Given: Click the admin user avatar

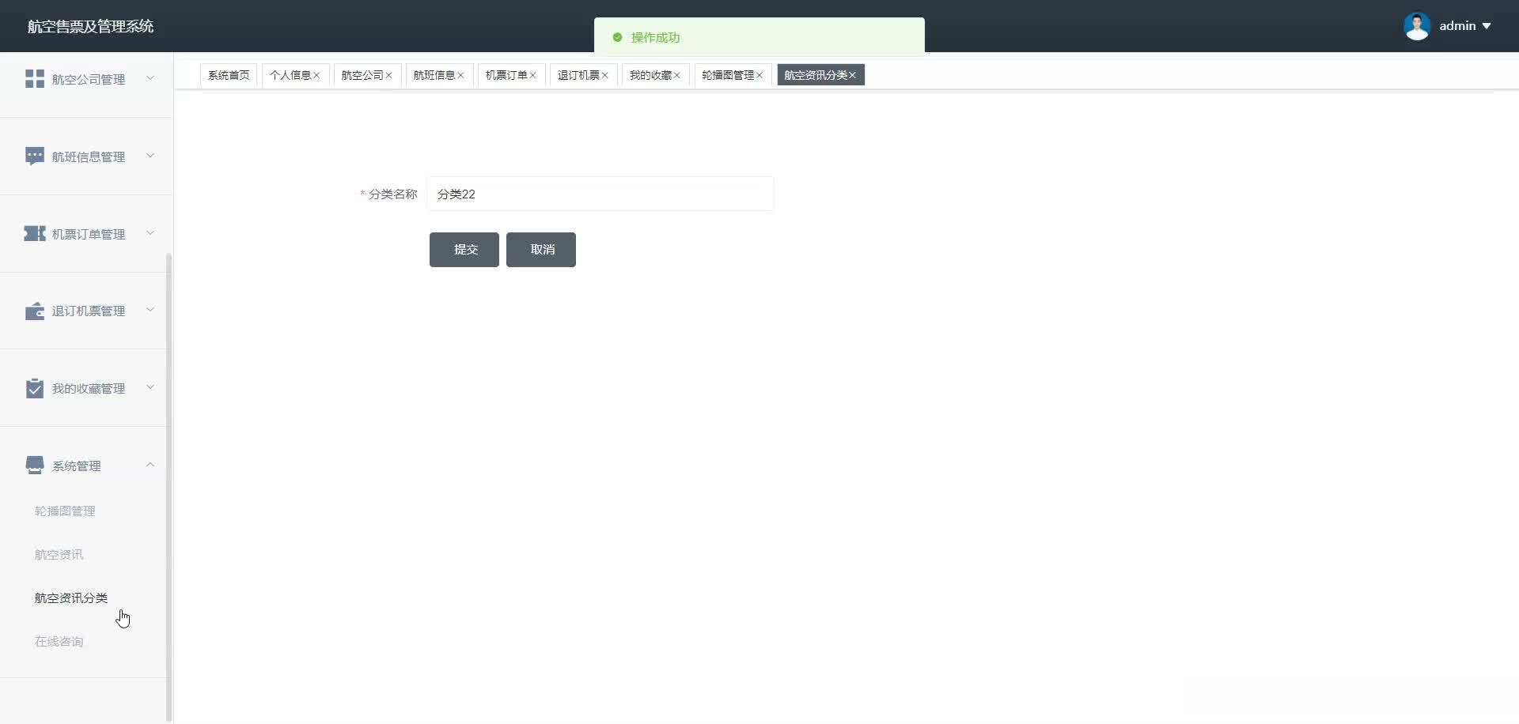Looking at the screenshot, I should click(x=1417, y=26).
